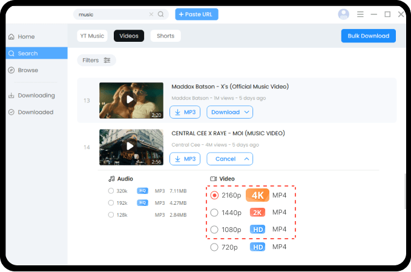
Task: Open the Downloading list in sidebar
Action: [x=36, y=95]
